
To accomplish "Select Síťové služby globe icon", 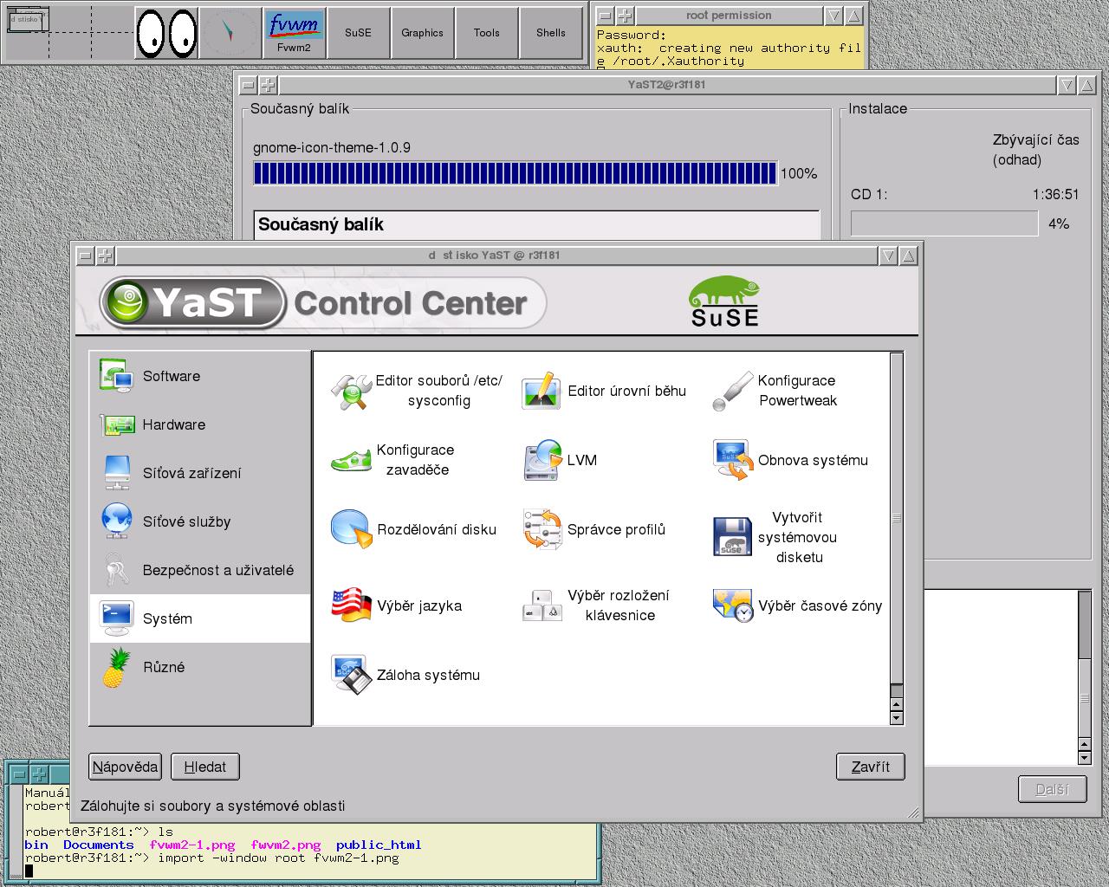I will (116, 521).
